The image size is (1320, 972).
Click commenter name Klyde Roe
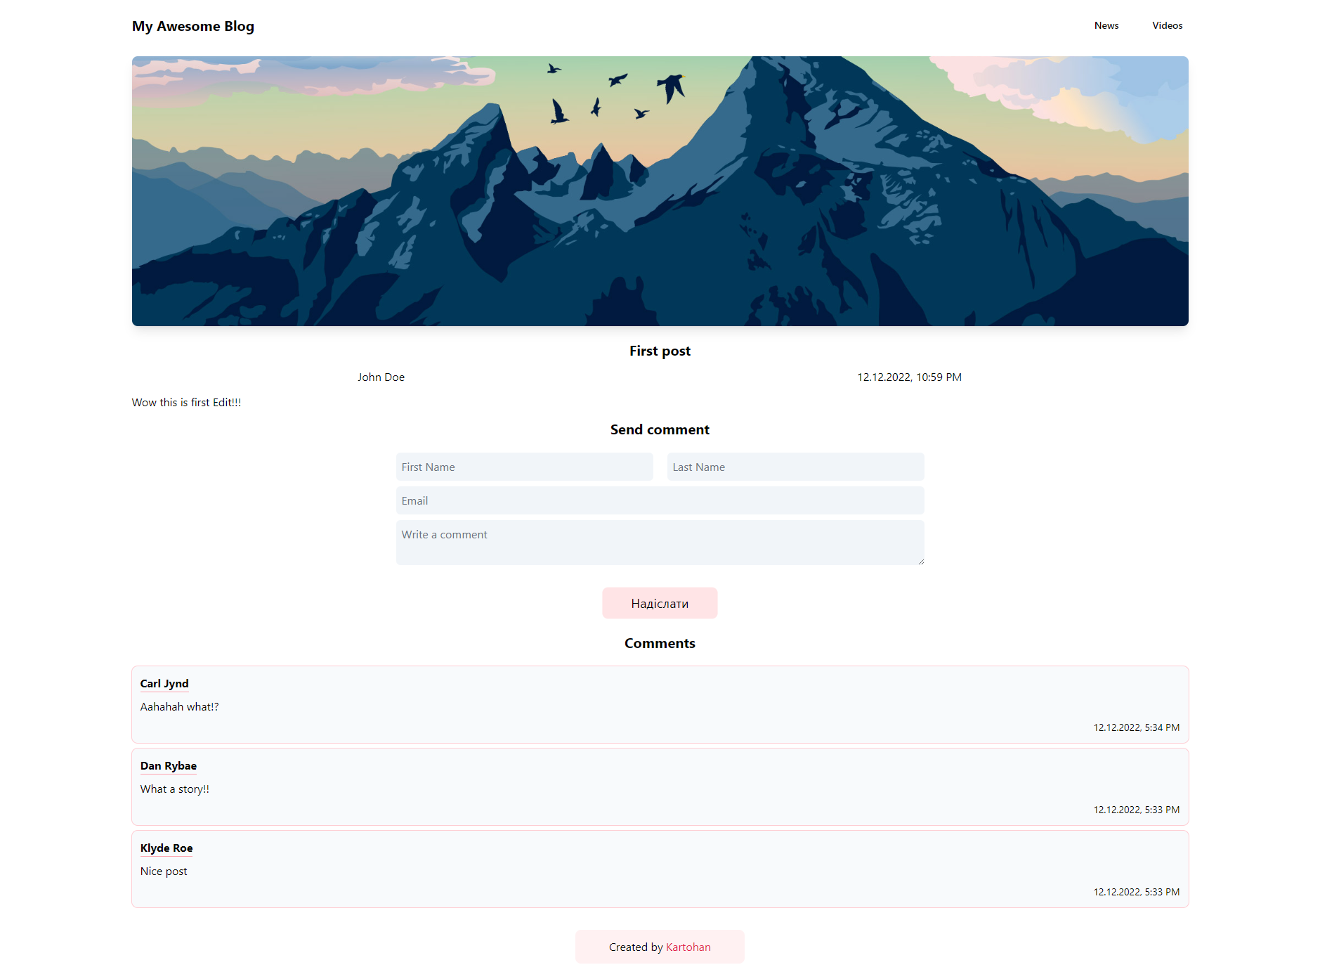(x=166, y=848)
